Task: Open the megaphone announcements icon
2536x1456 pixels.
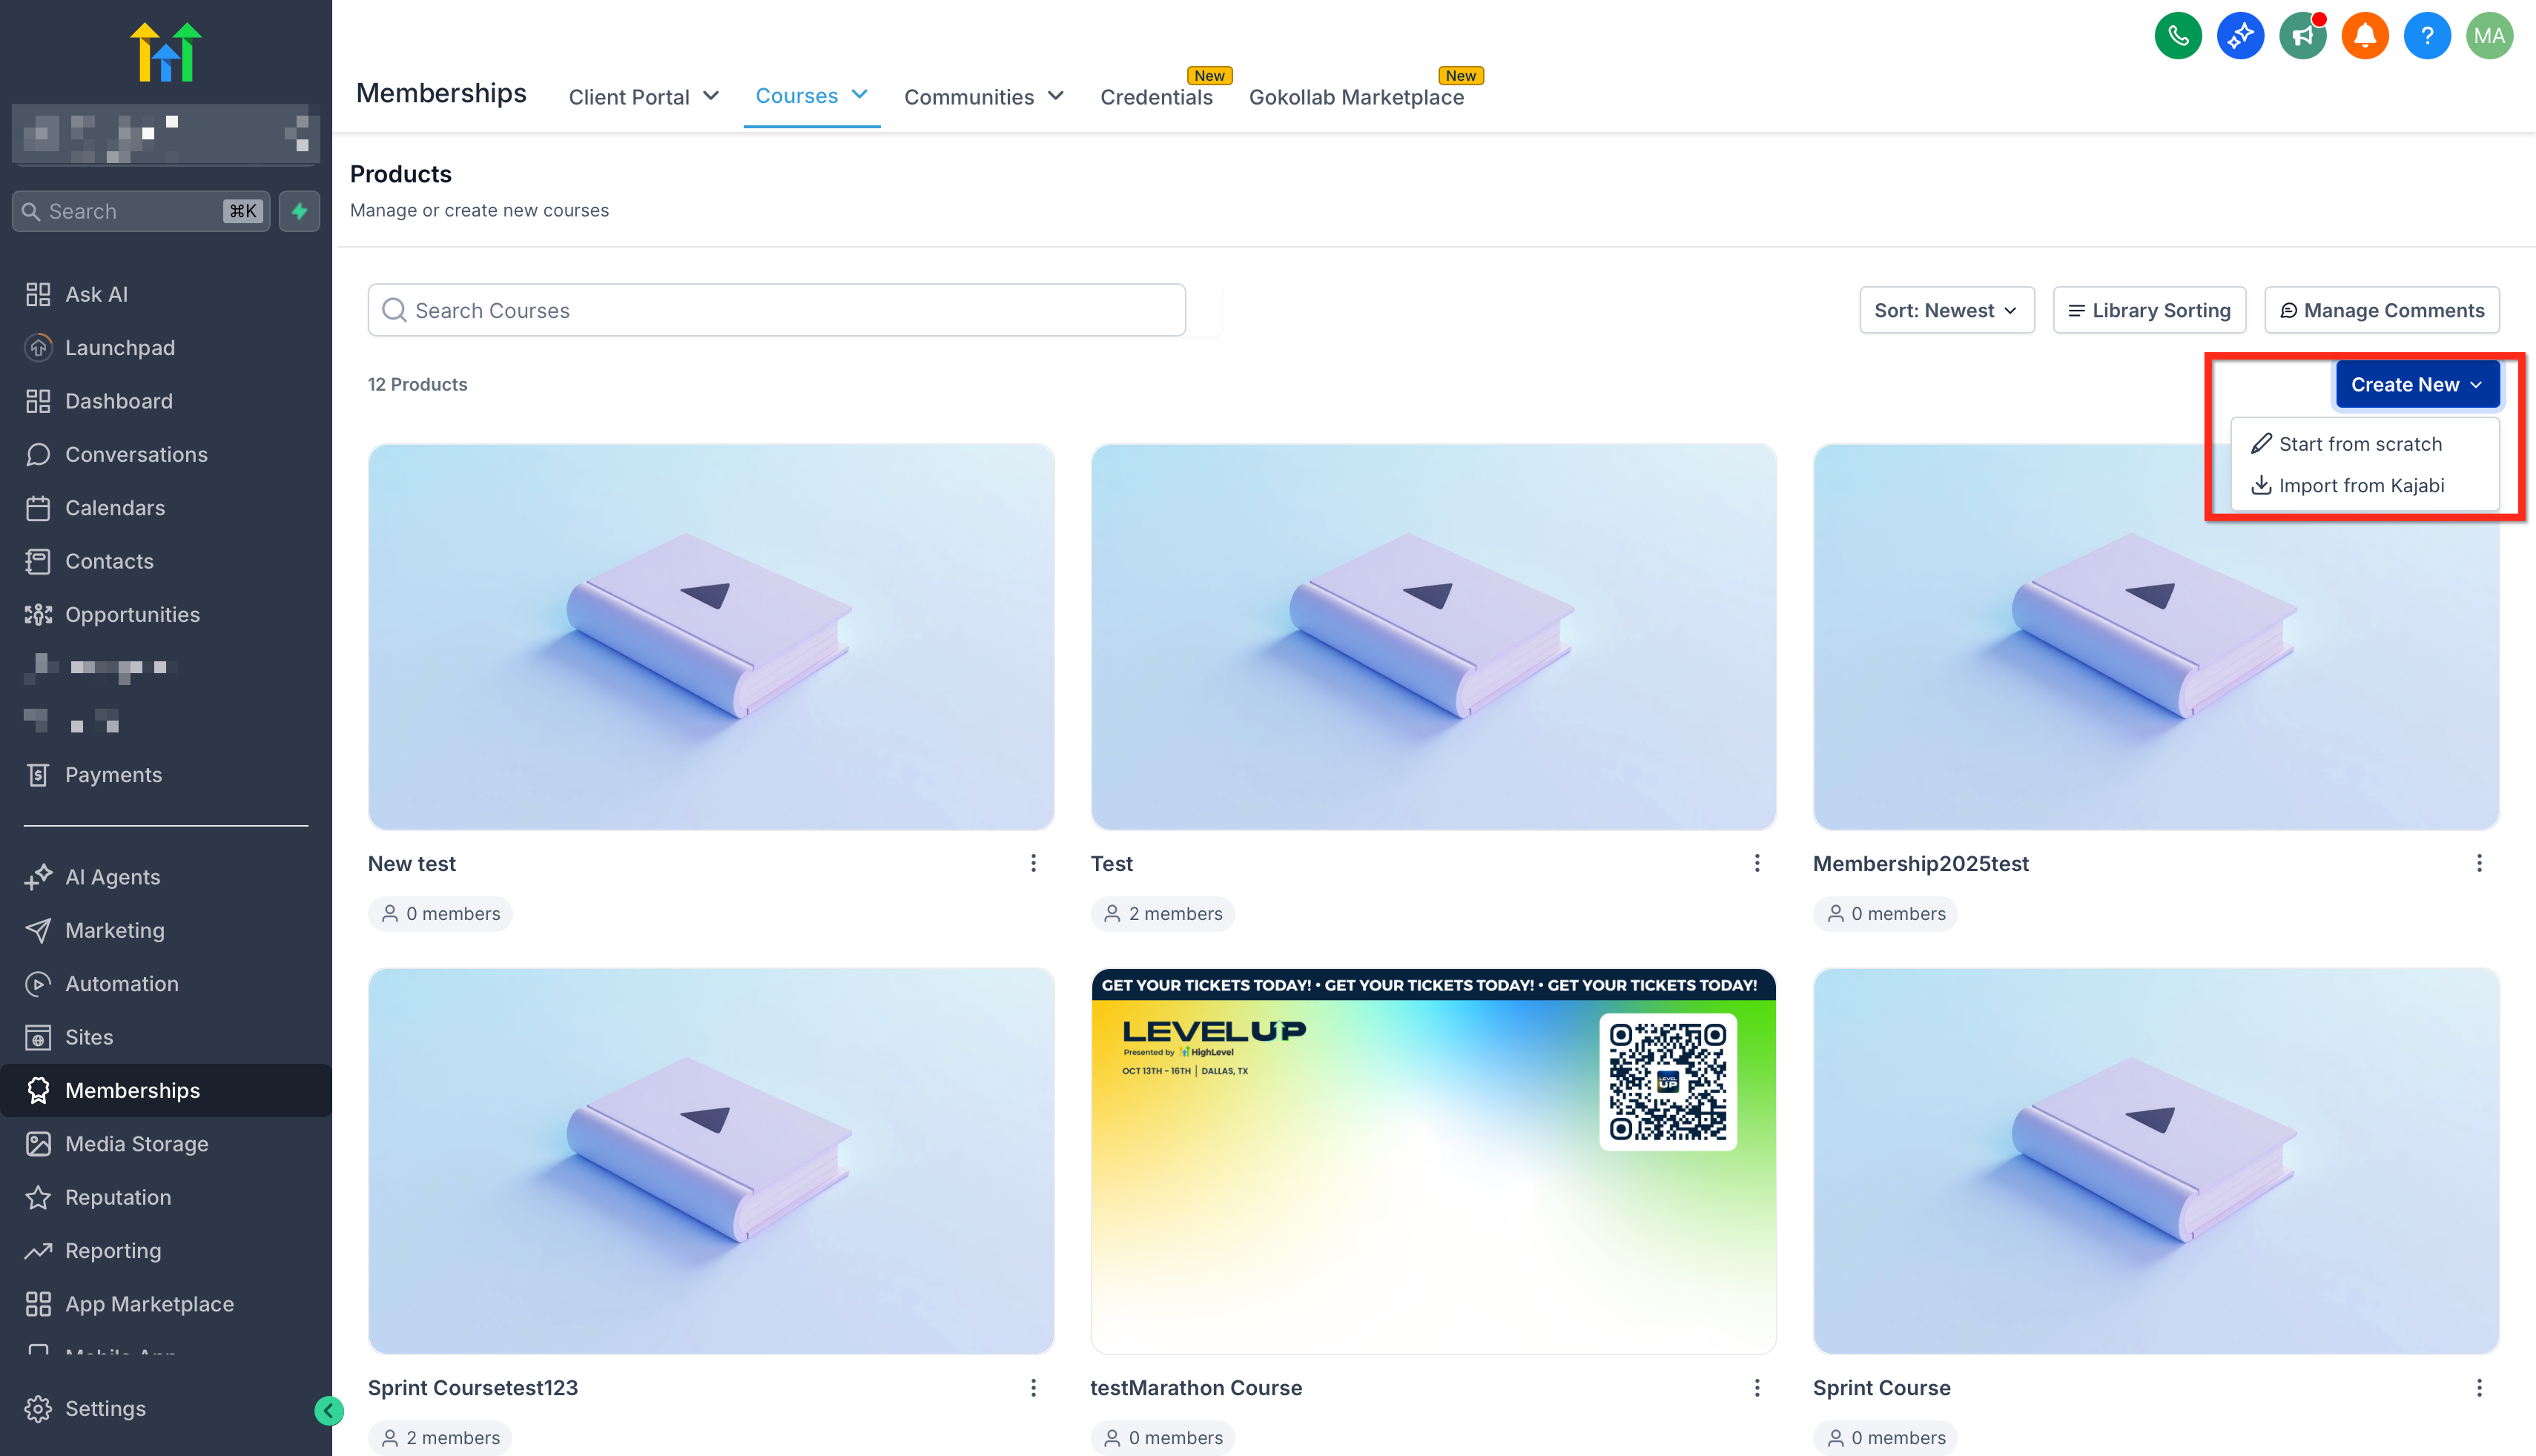Action: (x=2302, y=37)
